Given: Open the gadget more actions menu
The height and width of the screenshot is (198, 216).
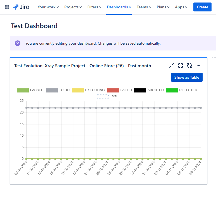Looking at the screenshot, I should pyautogui.click(x=198, y=66).
